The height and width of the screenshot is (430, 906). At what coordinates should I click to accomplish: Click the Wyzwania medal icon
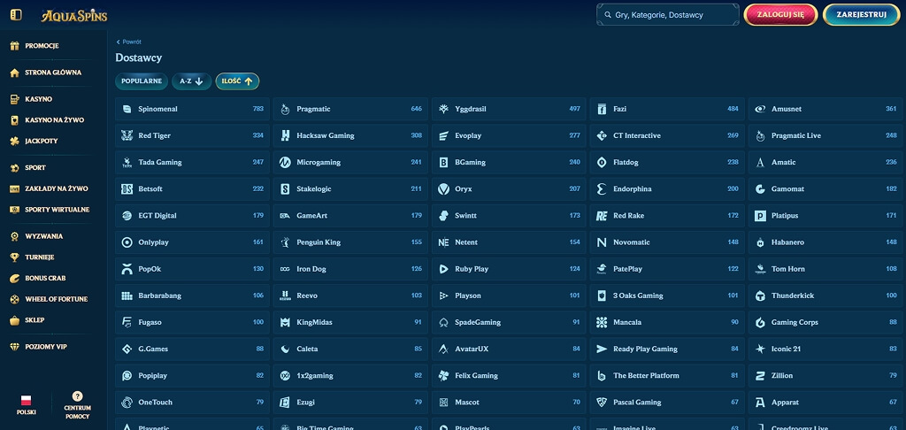(x=14, y=236)
